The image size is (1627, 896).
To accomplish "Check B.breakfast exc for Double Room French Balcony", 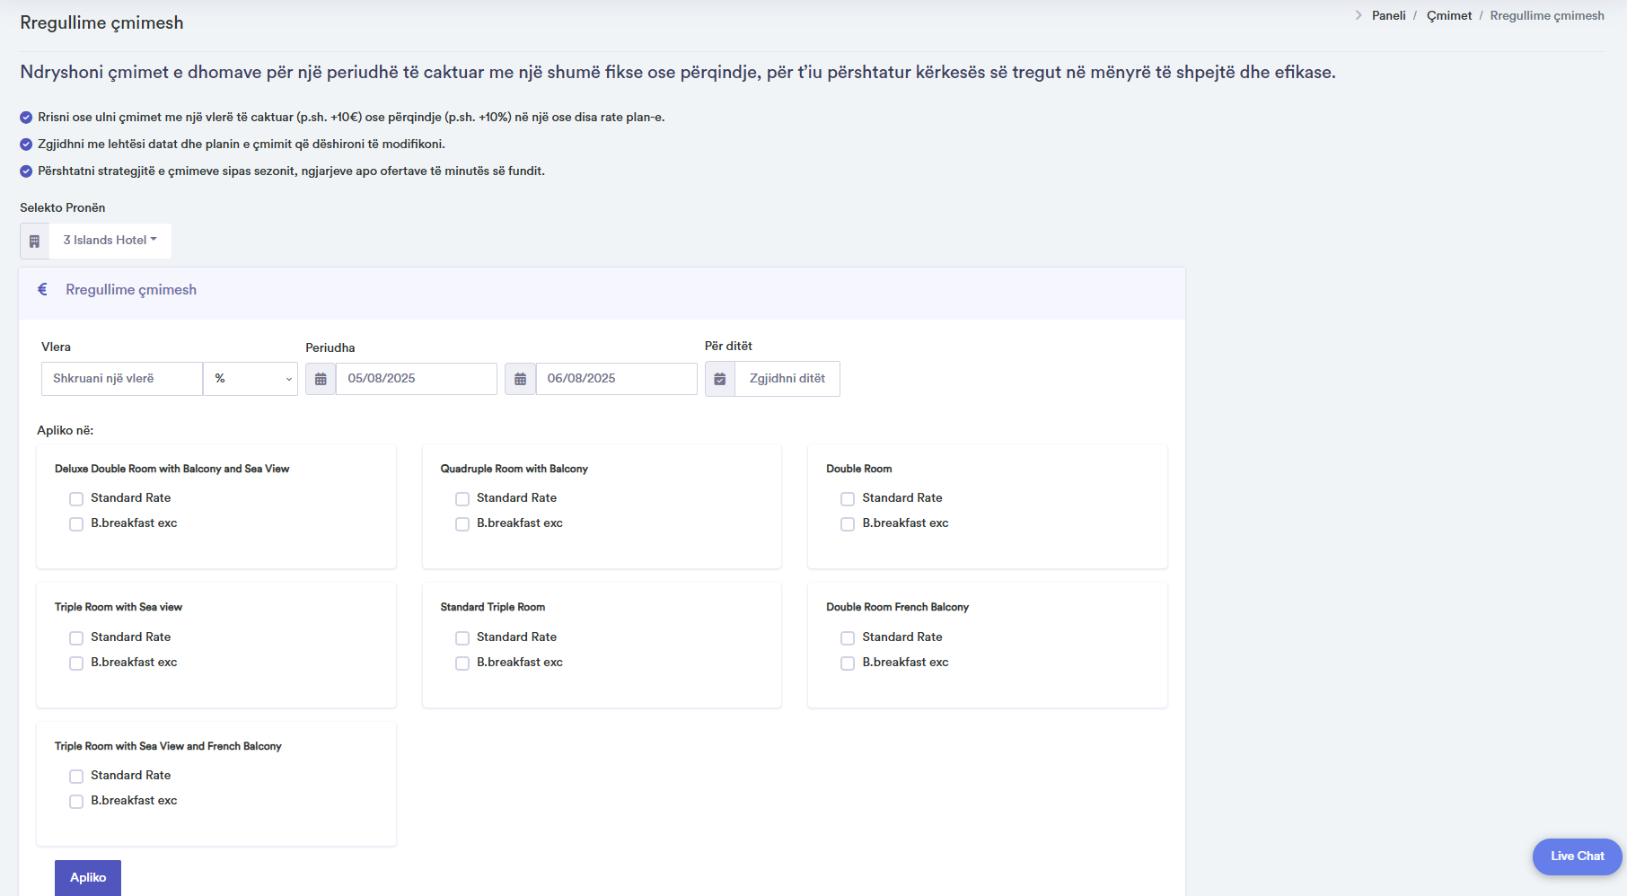I will (x=848, y=663).
